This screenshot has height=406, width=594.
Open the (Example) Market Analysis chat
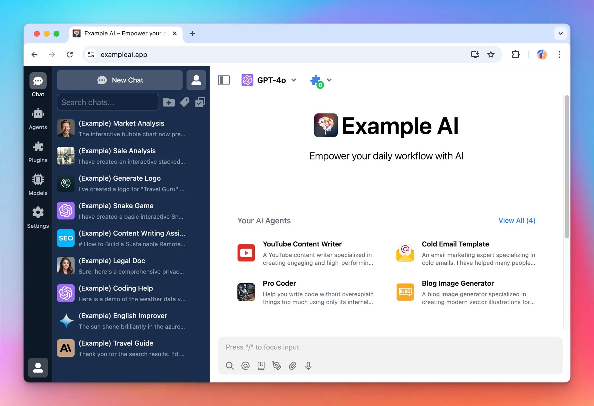coord(131,128)
